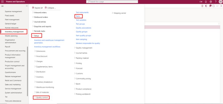The height and width of the screenshot is (104, 223).
Task: Click the notifications bell icon
Action: 206,2
